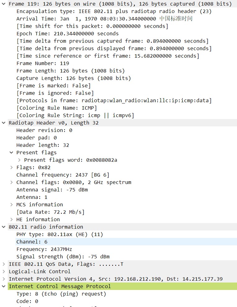Screen dimensions: 237x307
Task: Expand the HE information node
Action: (11, 220)
